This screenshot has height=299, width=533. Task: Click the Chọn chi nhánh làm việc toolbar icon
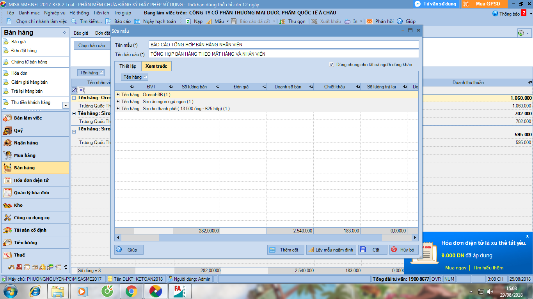tap(10, 21)
